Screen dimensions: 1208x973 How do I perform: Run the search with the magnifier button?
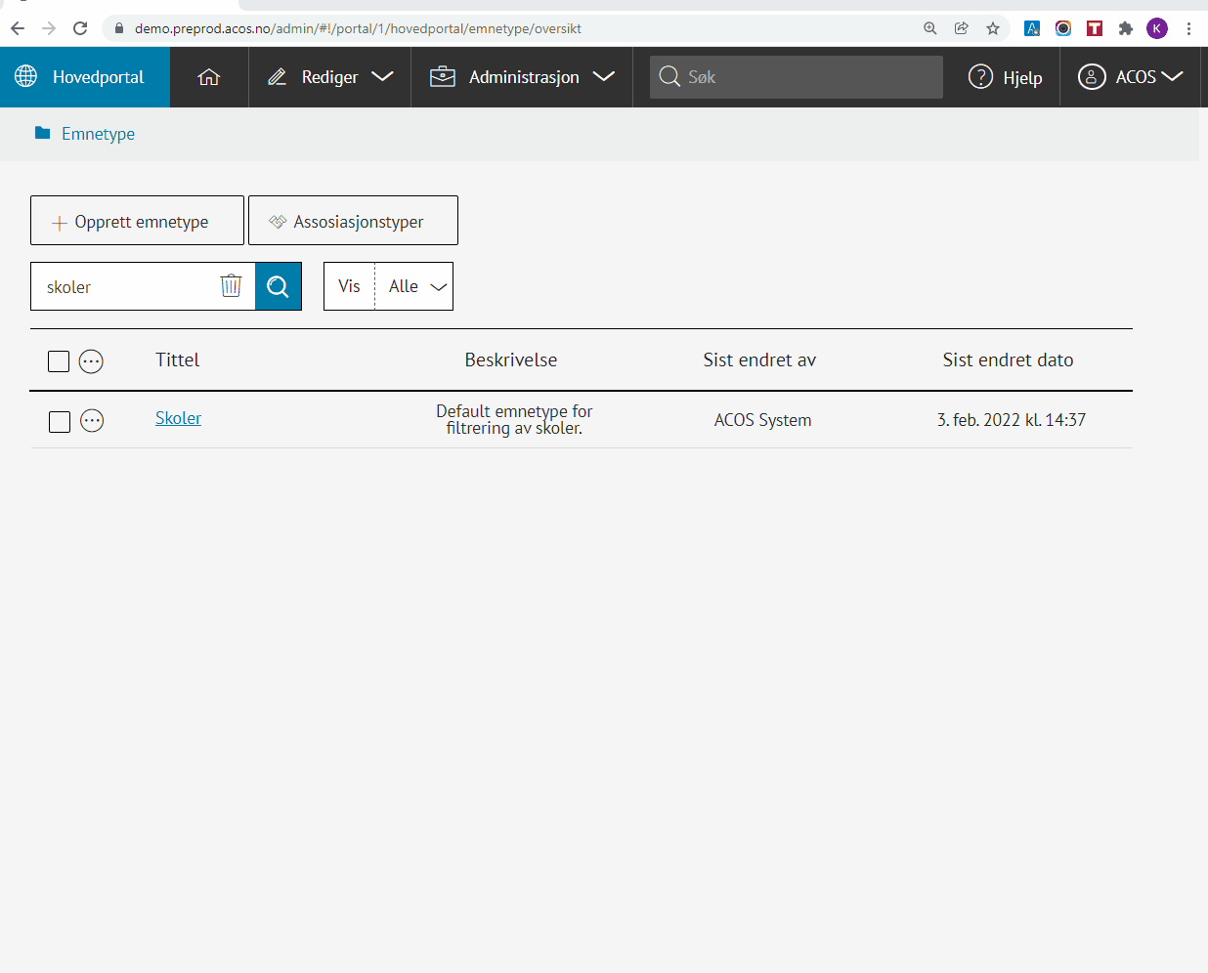(x=279, y=286)
